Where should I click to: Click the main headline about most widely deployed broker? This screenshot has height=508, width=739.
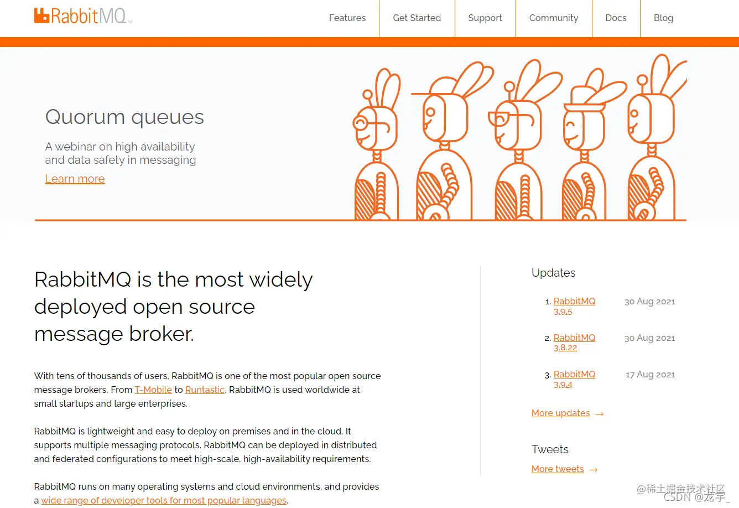pos(173,307)
